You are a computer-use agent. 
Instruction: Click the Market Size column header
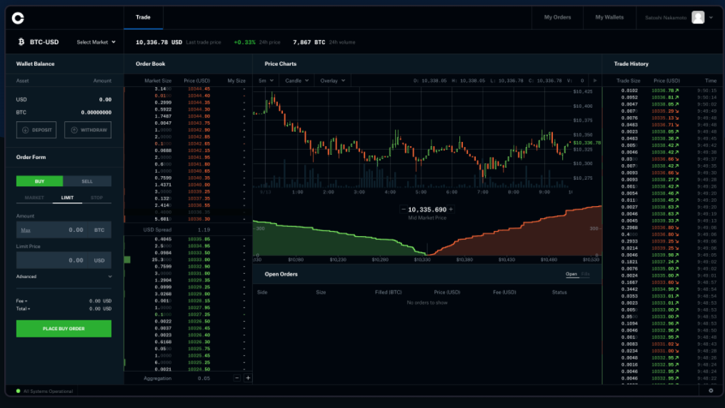[x=158, y=81]
